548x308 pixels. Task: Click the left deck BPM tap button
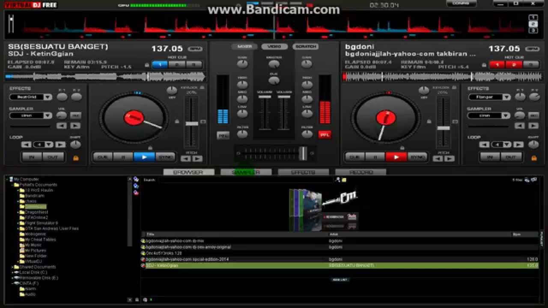[x=195, y=49]
